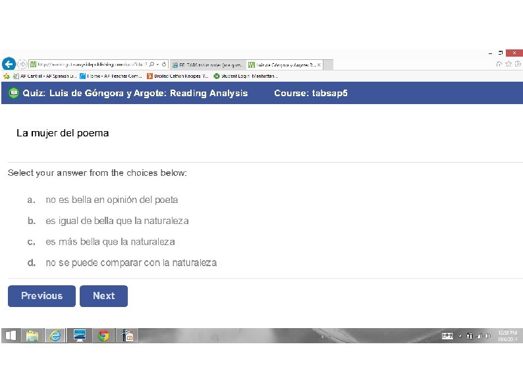Click the add-to-favorites-bar star icon
This screenshot has width=523, height=392.
[x=7, y=76]
